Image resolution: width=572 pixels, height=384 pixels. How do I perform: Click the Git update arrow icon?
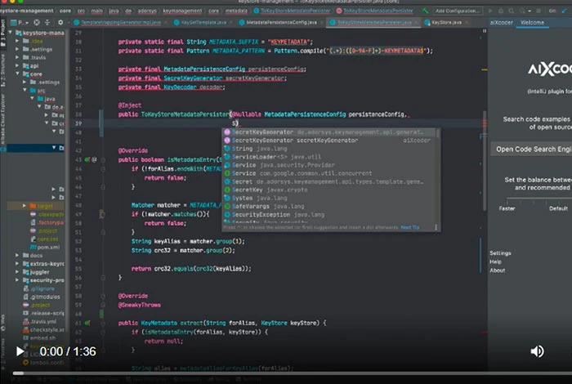(565, 11)
